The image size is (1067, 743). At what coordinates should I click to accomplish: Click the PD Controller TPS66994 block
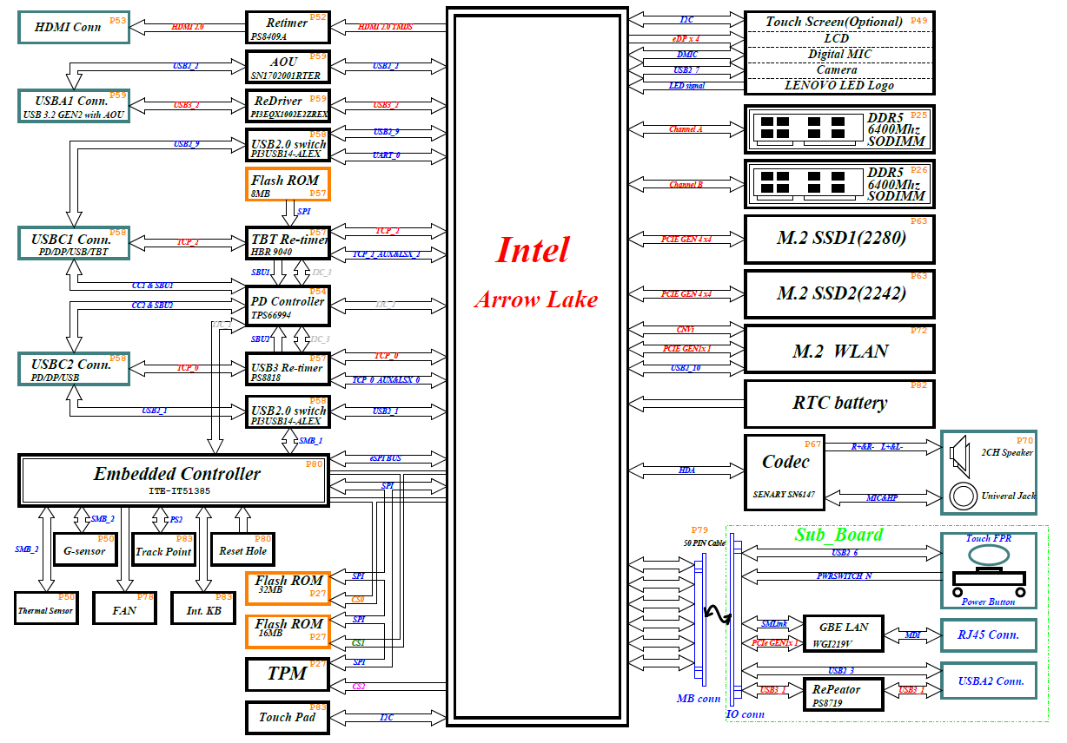pyautogui.click(x=288, y=308)
